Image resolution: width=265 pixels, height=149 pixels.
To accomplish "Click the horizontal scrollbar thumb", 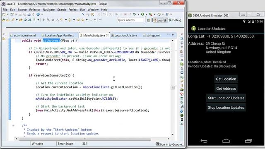I will [x=84, y=139].
